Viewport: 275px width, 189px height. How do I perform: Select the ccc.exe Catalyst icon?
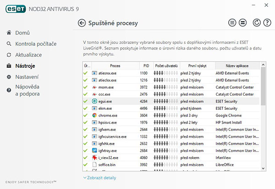tap(94, 94)
